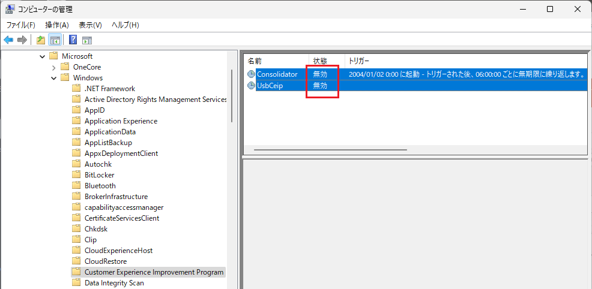
Task: Open the ヘルプ(H) menu
Action: coord(125,25)
